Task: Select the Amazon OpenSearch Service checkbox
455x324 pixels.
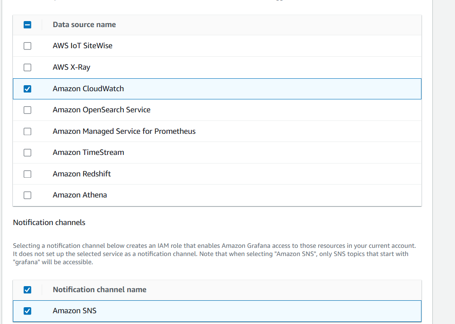Action: [27, 110]
